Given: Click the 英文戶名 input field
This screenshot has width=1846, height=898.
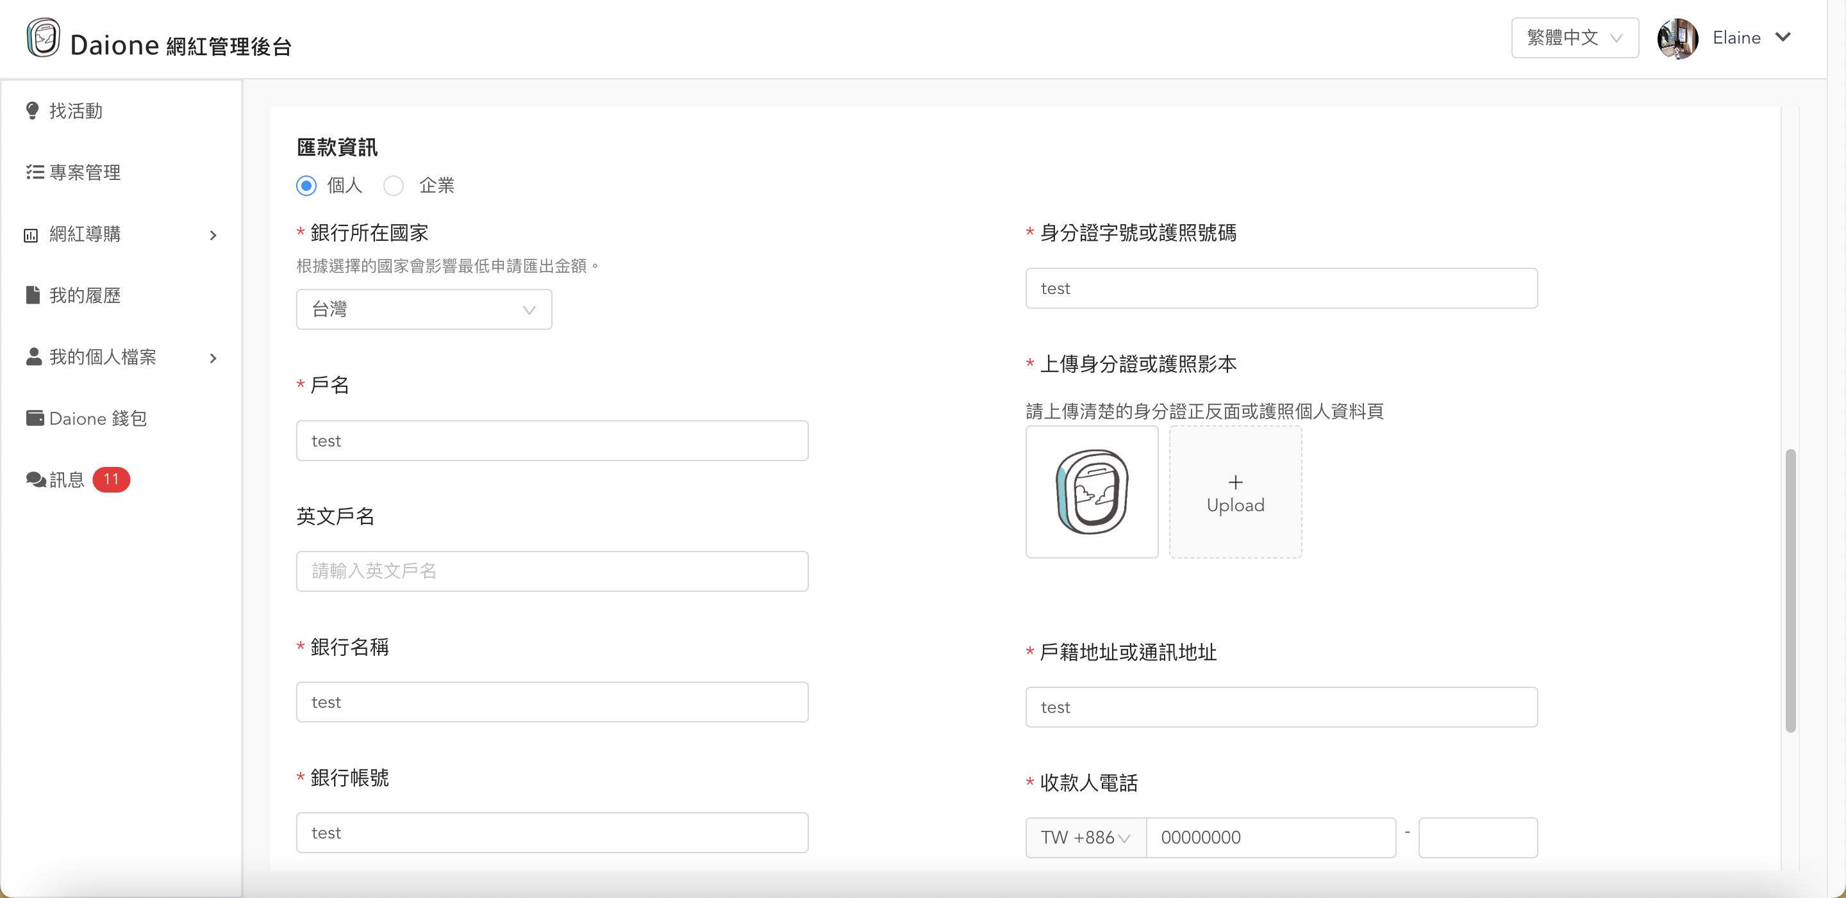Looking at the screenshot, I should coord(552,571).
